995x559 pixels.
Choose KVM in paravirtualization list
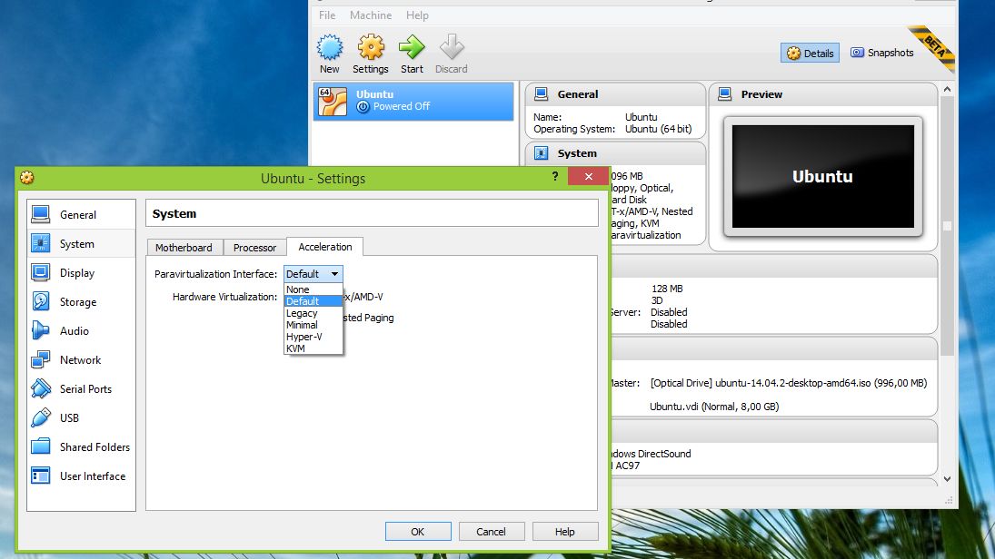pyautogui.click(x=313, y=348)
